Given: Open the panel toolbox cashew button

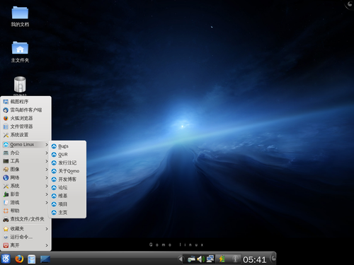Looking at the screenshot, I should click(x=273, y=259).
